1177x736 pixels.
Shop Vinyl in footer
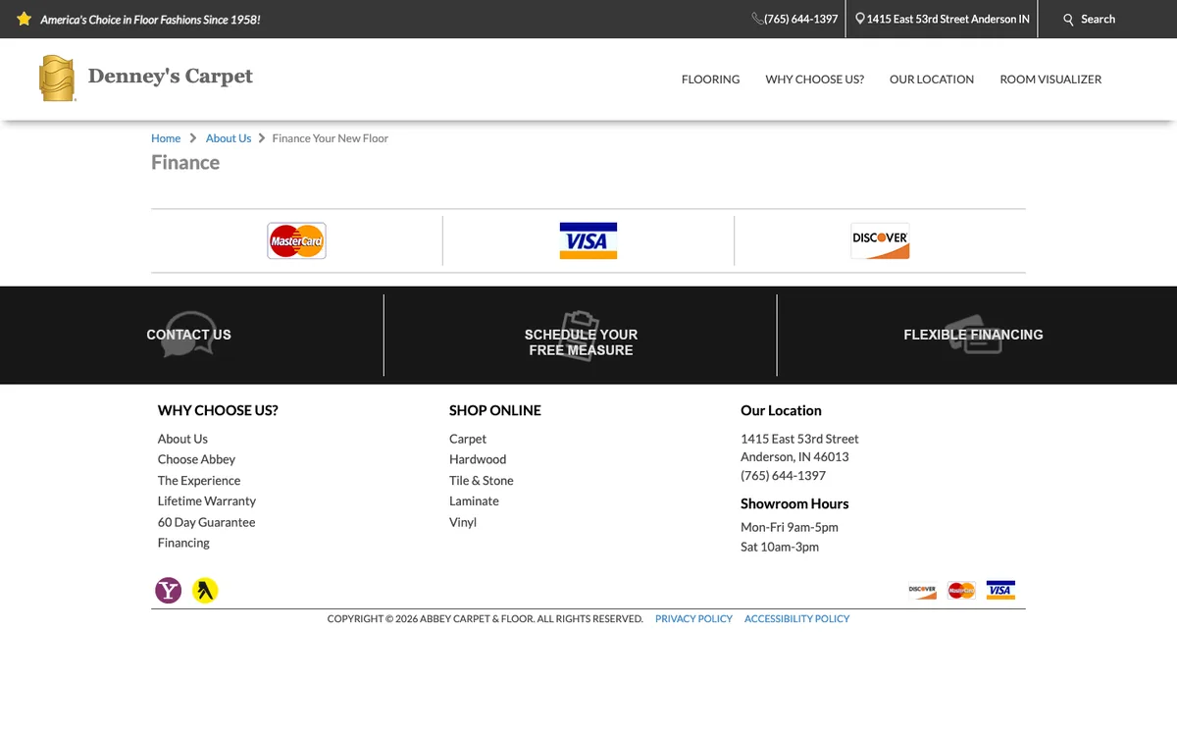pos(463,522)
